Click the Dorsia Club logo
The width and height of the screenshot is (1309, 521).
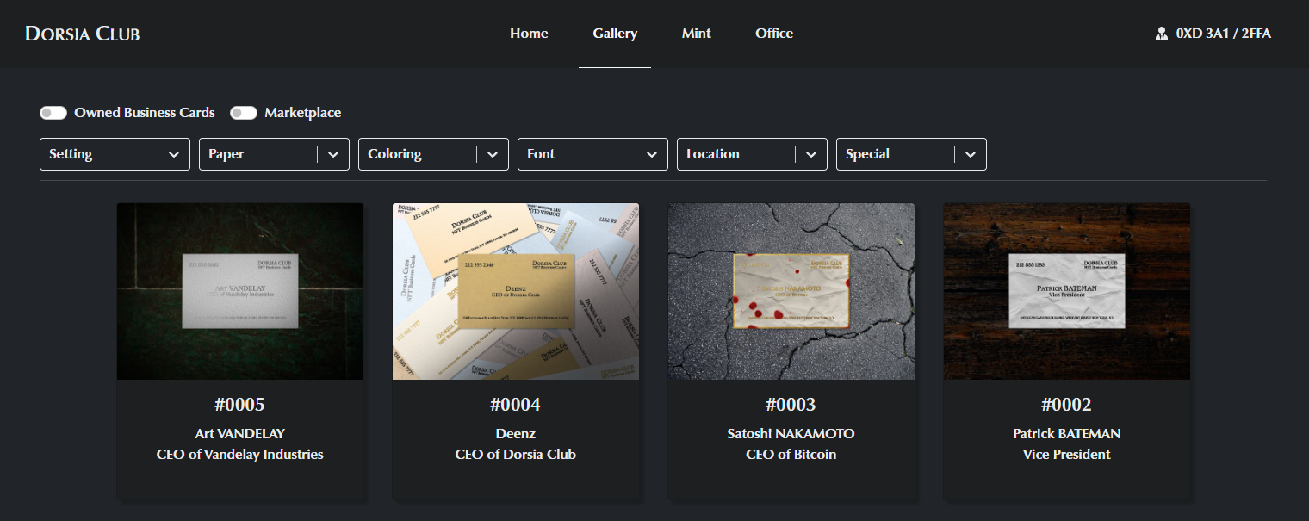83,34
